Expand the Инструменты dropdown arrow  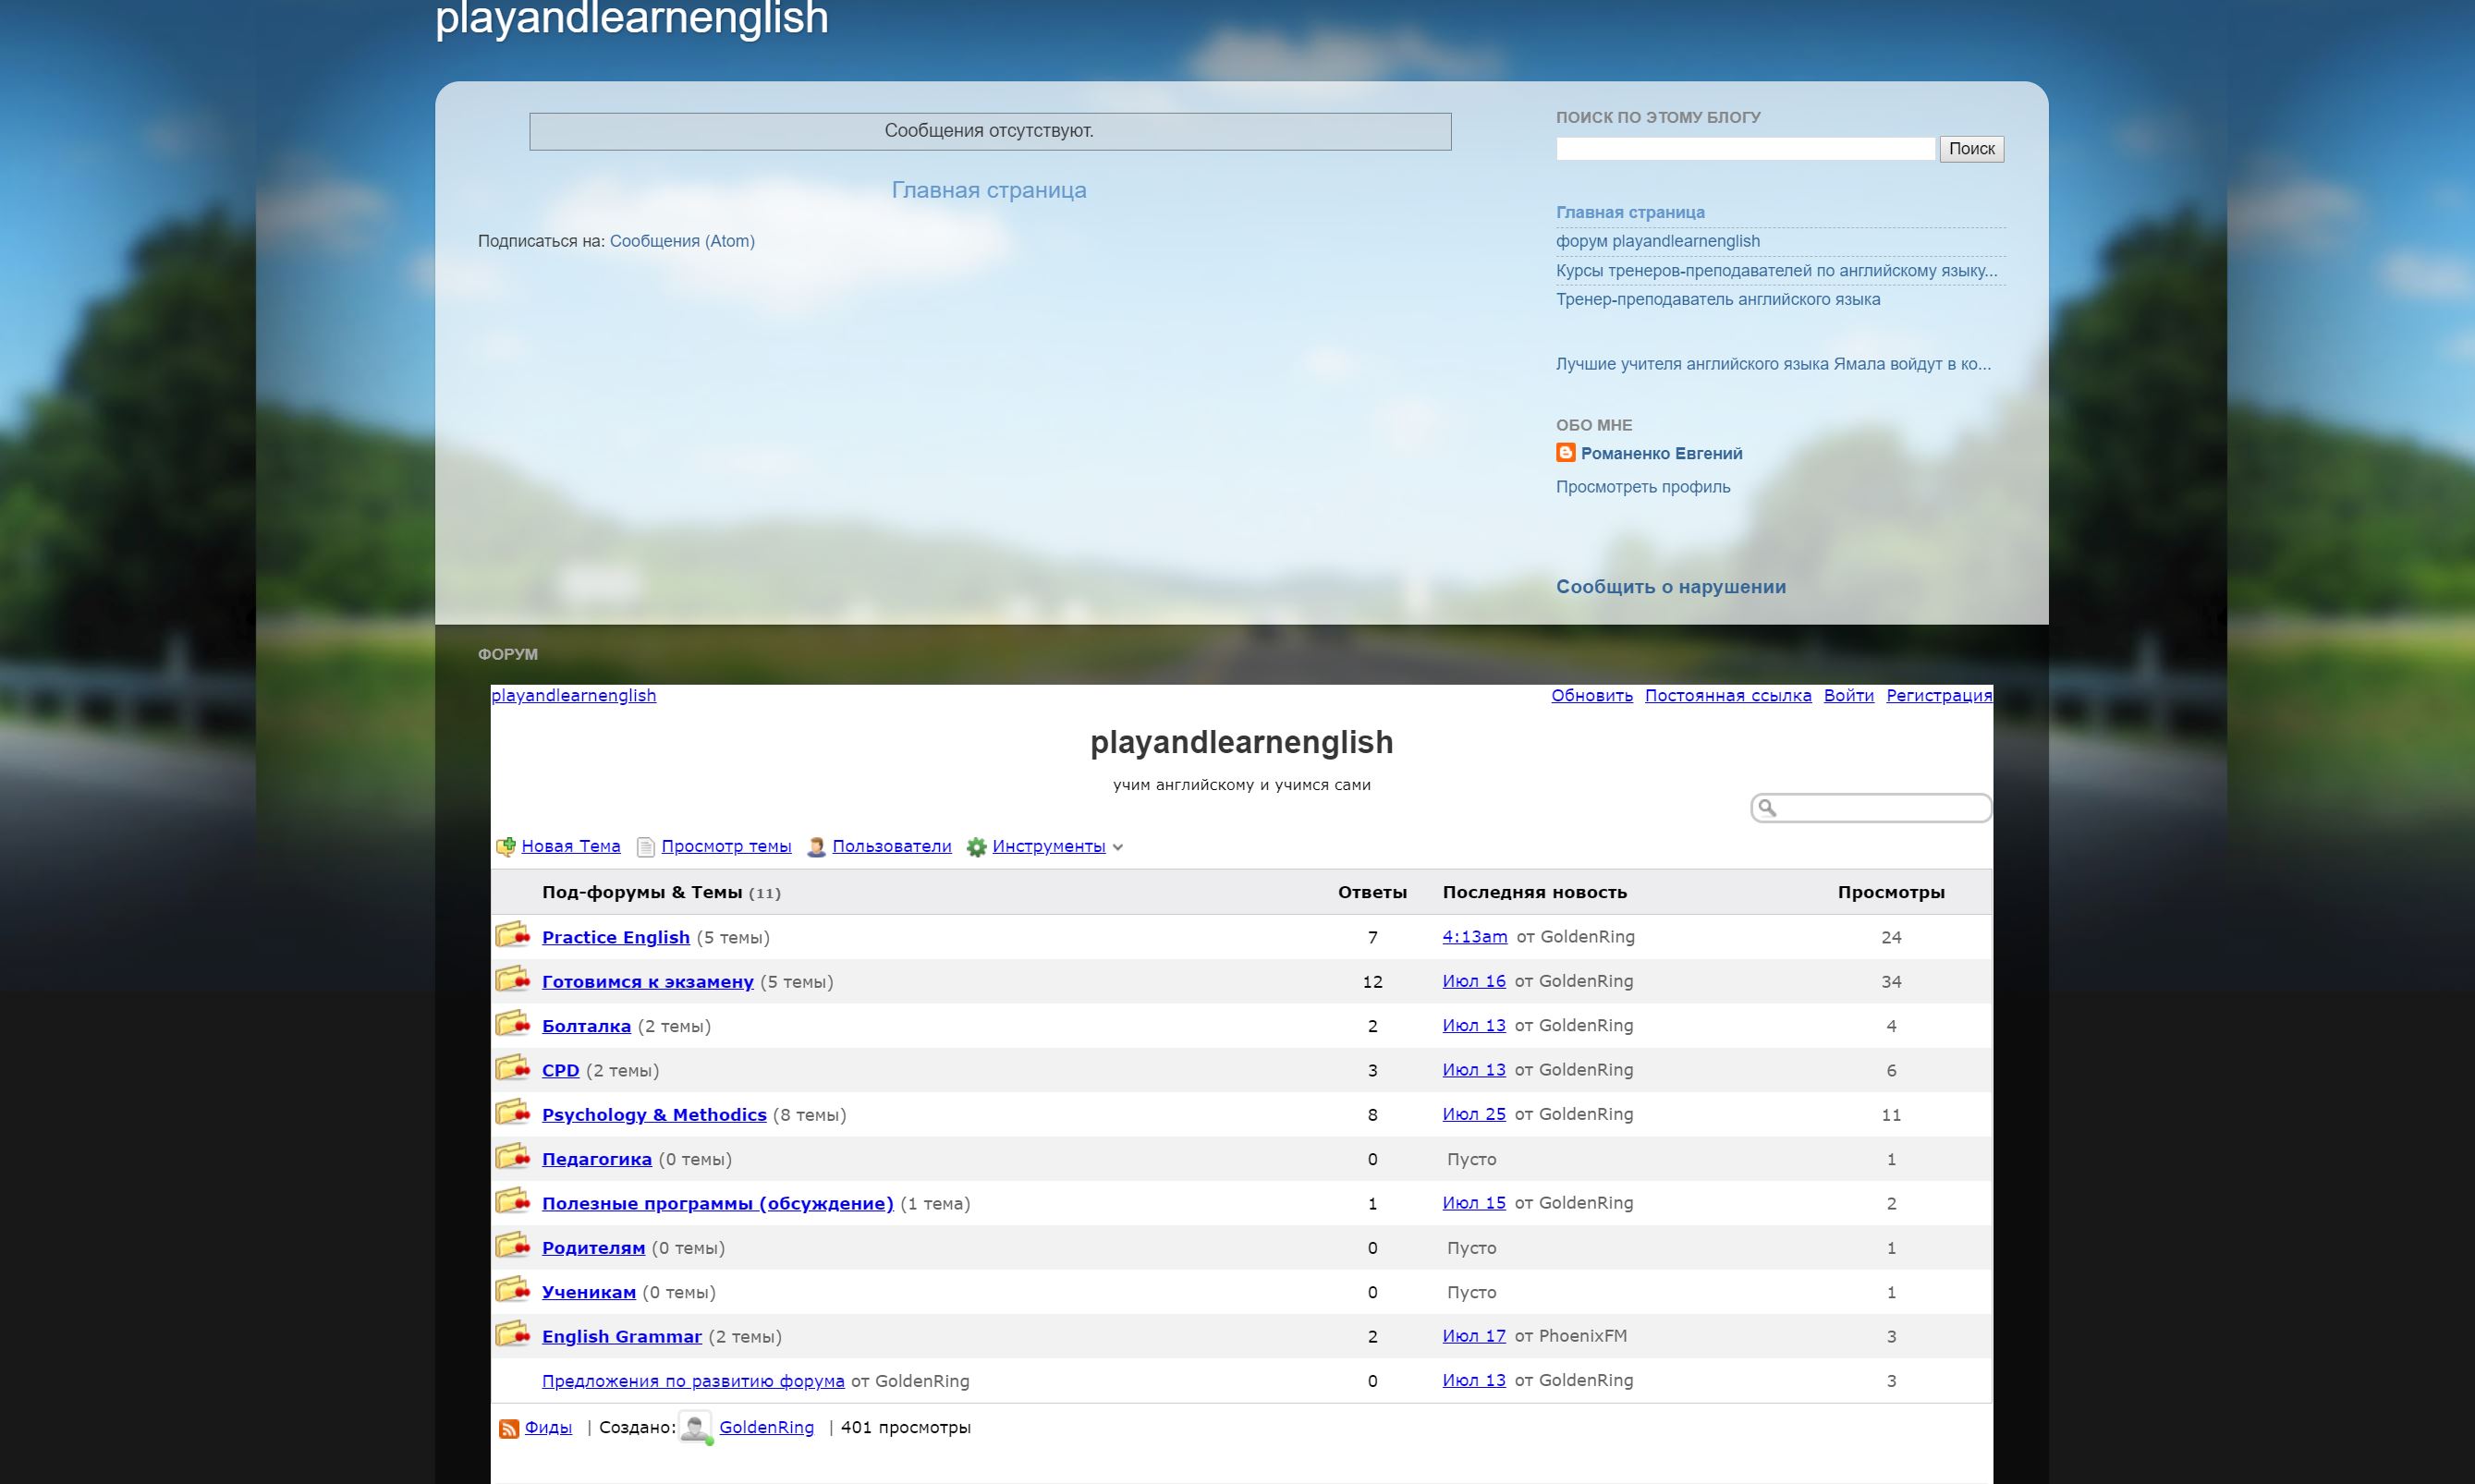click(x=1118, y=847)
